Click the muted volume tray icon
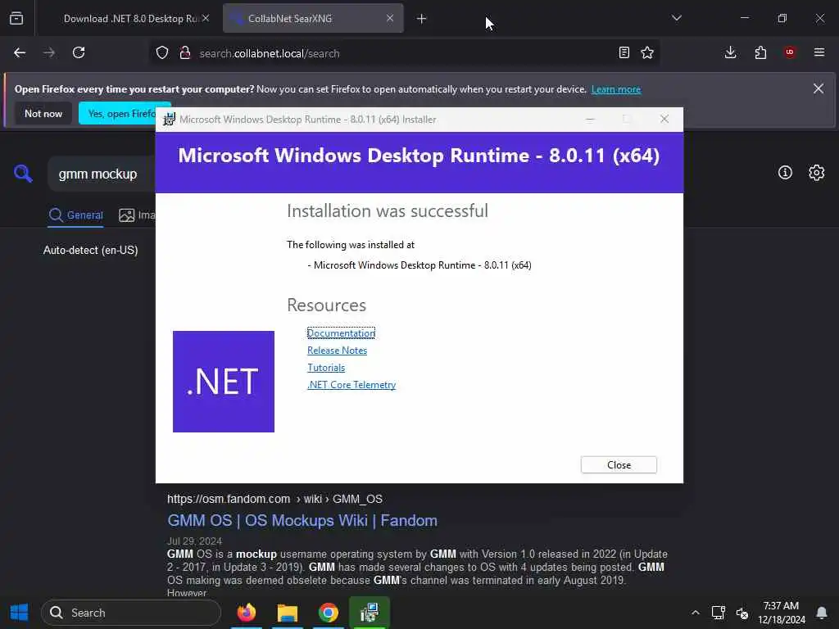 tap(741, 613)
